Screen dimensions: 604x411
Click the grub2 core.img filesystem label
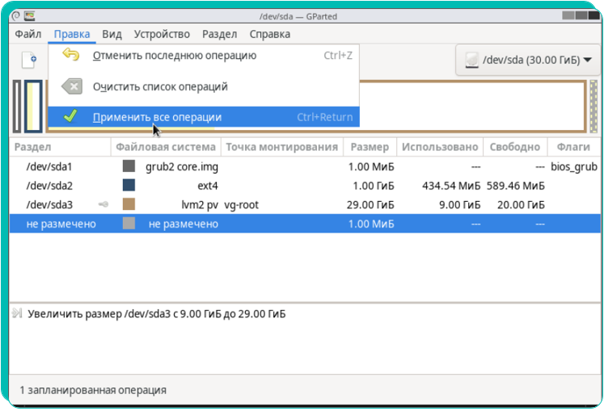click(x=181, y=167)
